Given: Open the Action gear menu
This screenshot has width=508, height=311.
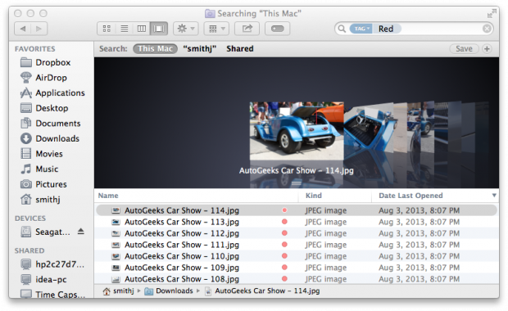Looking at the screenshot, I should tap(186, 29).
